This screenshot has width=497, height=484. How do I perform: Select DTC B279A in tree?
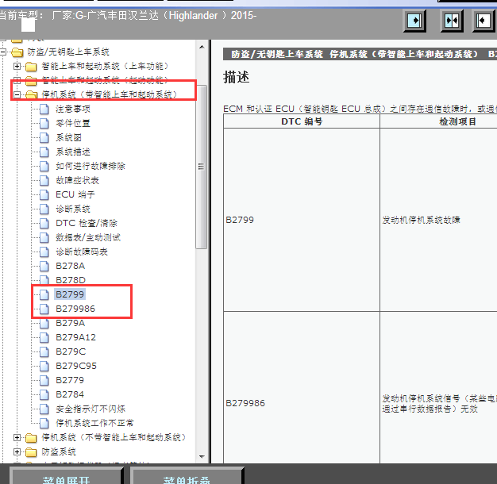71,323
